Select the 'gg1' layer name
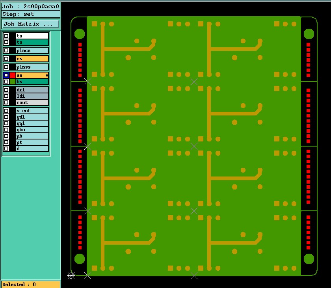 pos(32,123)
